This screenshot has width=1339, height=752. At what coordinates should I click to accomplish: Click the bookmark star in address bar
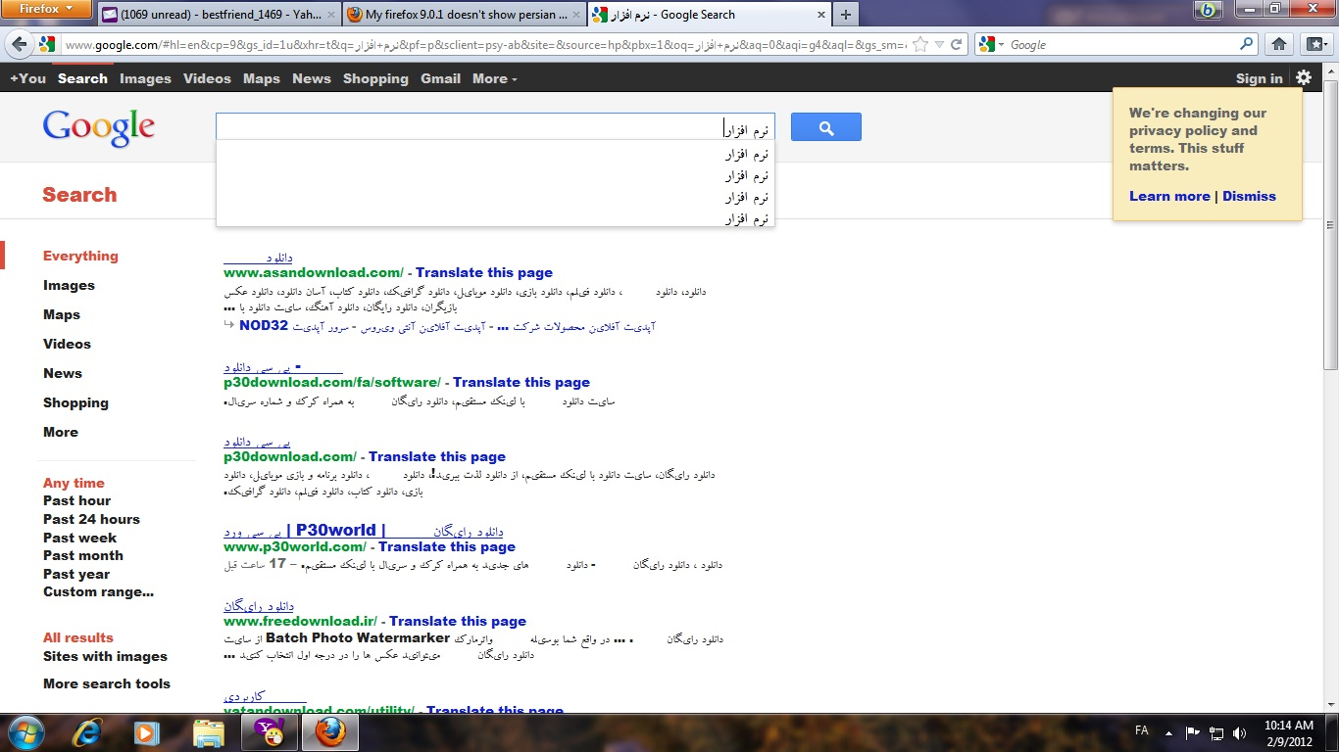tap(919, 44)
